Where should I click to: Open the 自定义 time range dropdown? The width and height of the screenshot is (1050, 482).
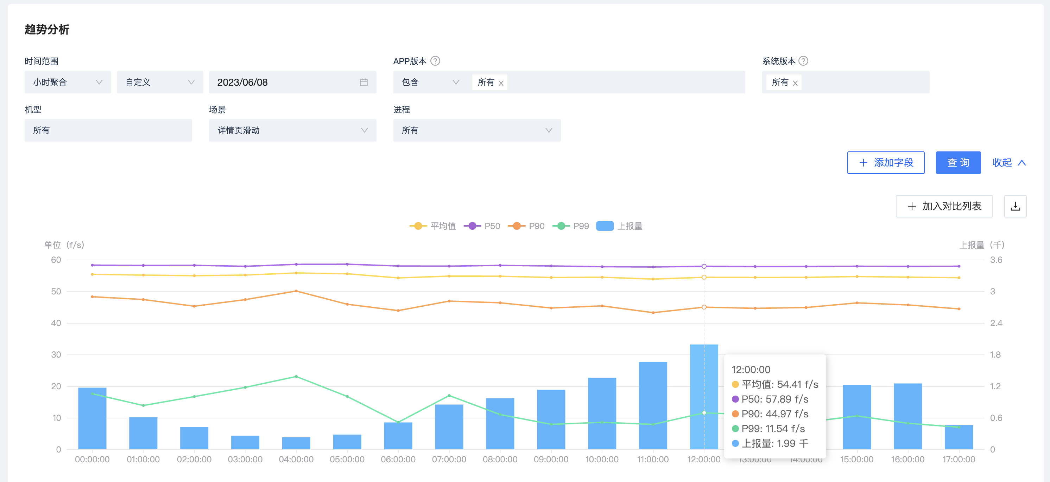[x=160, y=82]
